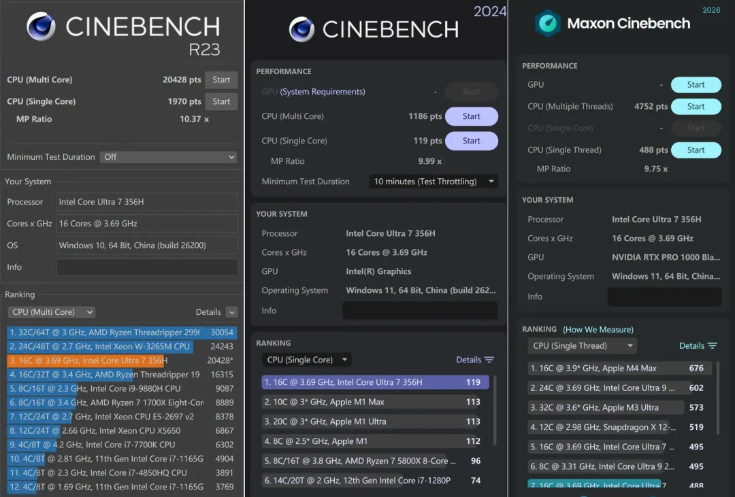This screenshot has height=497, width=735.
Task: Start GPU test in Cinebench 2026
Action: coord(696,85)
